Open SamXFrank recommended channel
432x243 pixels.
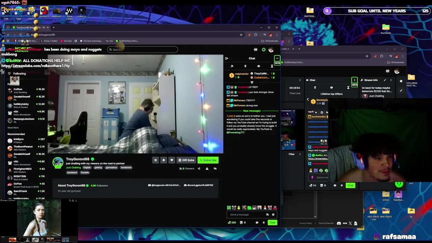tap(26, 192)
